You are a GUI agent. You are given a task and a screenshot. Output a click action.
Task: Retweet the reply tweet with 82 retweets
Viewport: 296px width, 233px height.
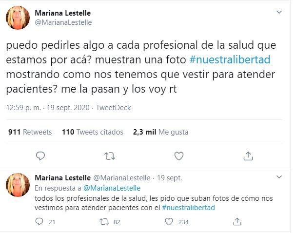tap(103, 222)
